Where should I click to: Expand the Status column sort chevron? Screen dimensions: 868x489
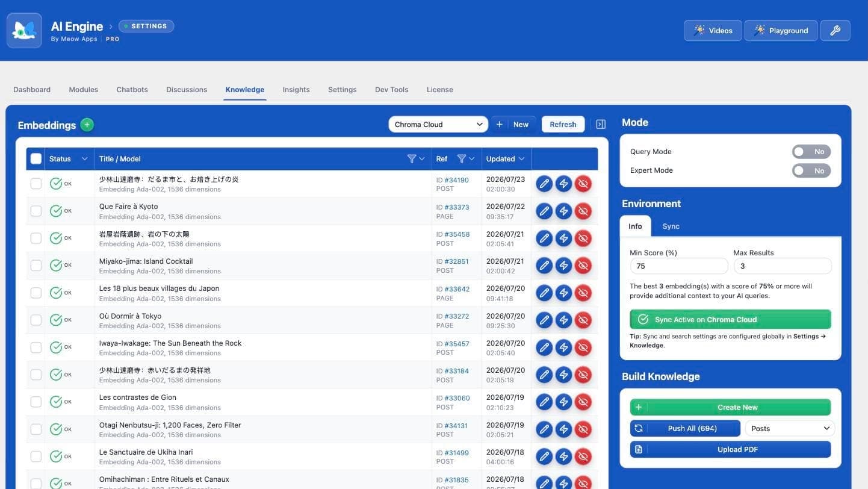tap(84, 159)
